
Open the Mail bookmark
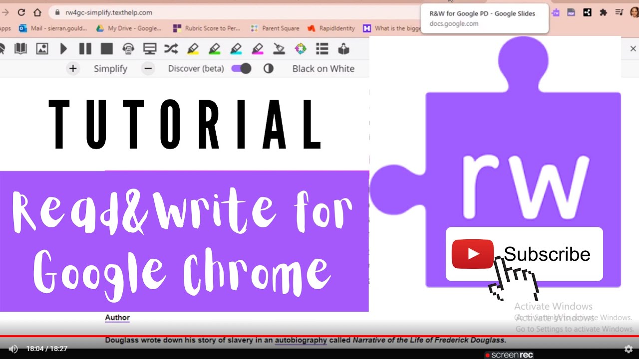click(53, 28)
